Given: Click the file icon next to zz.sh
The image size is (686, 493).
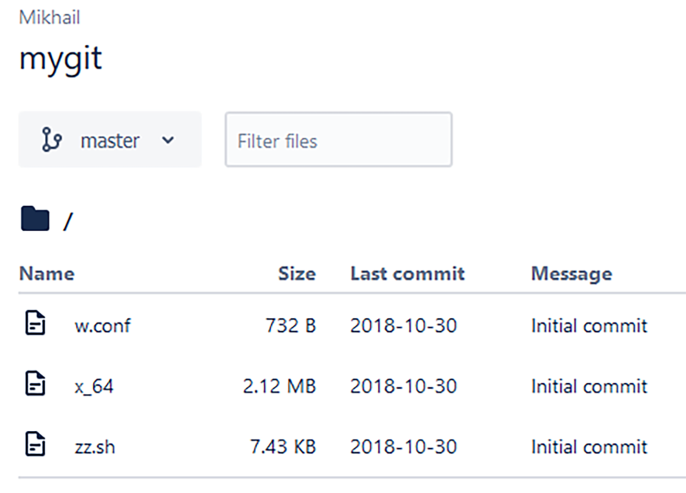Looking at the screenshot, I should point(34,447).
